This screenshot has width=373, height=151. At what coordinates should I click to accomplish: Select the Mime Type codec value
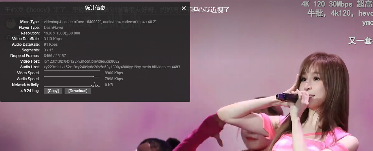click(100, 22)
